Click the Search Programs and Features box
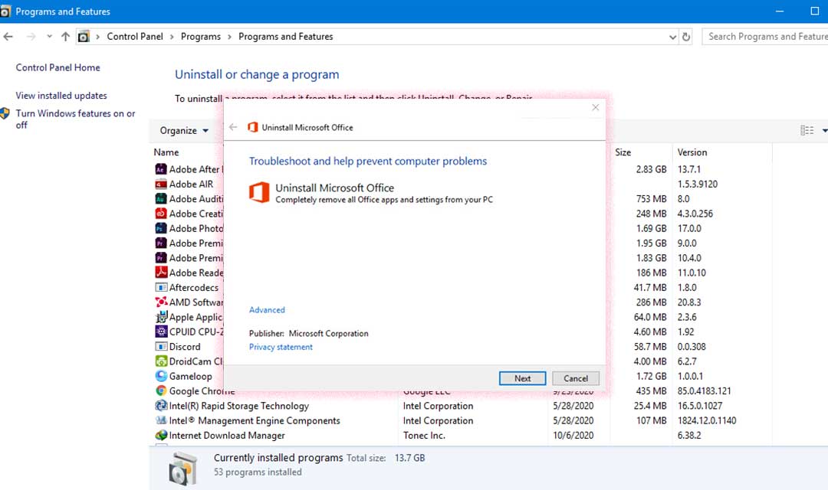The image size is (828, 490). tap(764, 37)
